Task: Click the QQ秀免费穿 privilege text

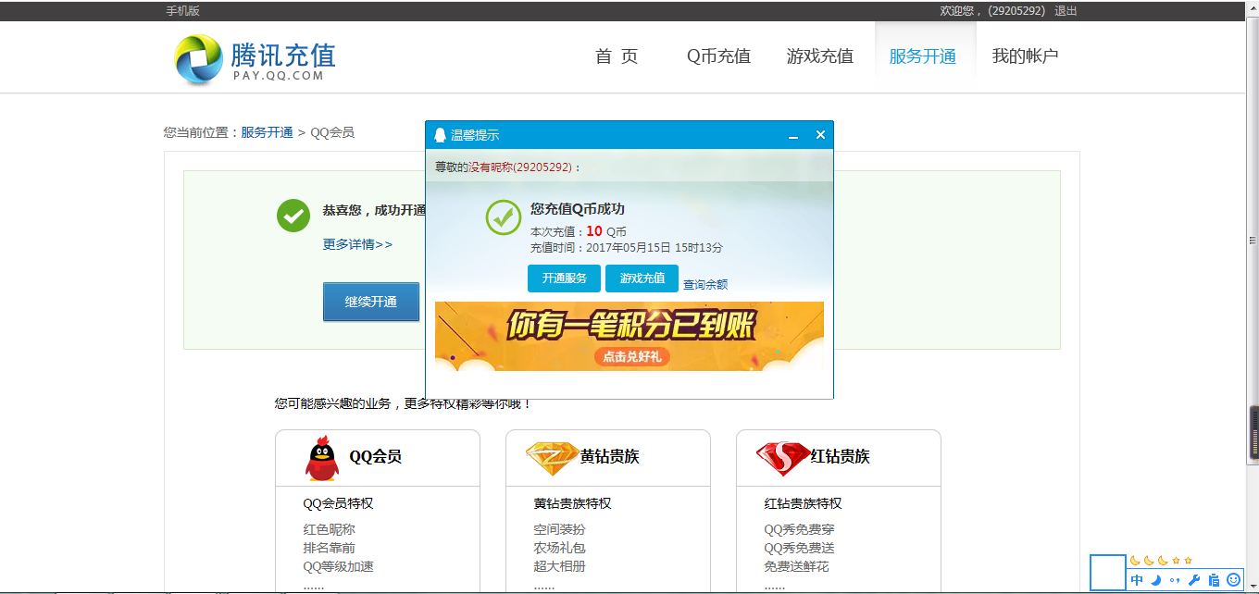Action: coord(800,529)
